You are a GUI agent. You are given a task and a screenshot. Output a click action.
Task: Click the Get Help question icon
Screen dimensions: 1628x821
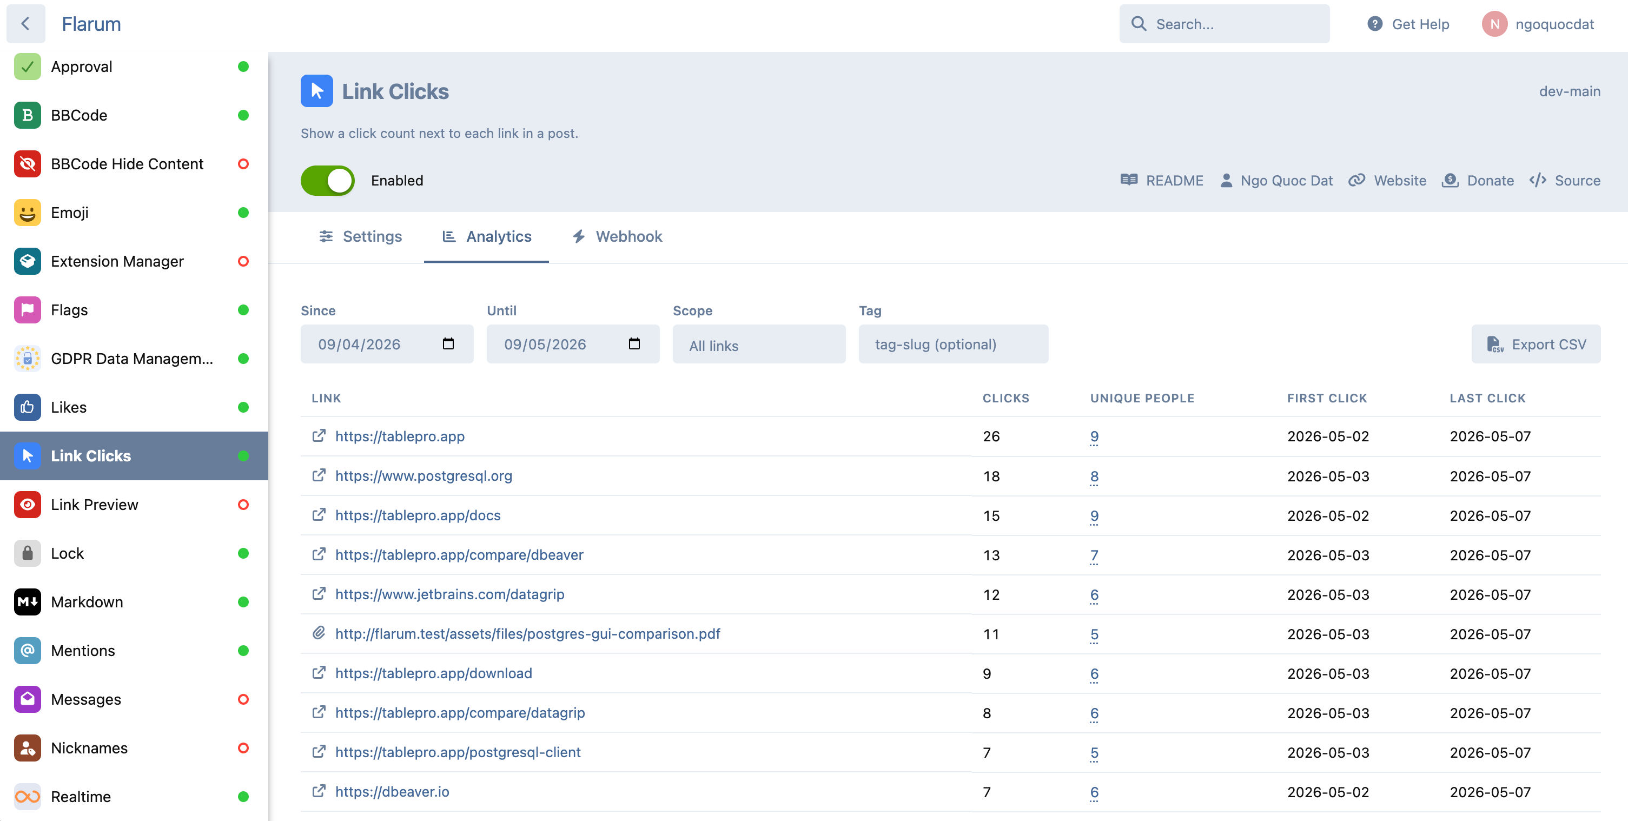tap(1374, 24)
